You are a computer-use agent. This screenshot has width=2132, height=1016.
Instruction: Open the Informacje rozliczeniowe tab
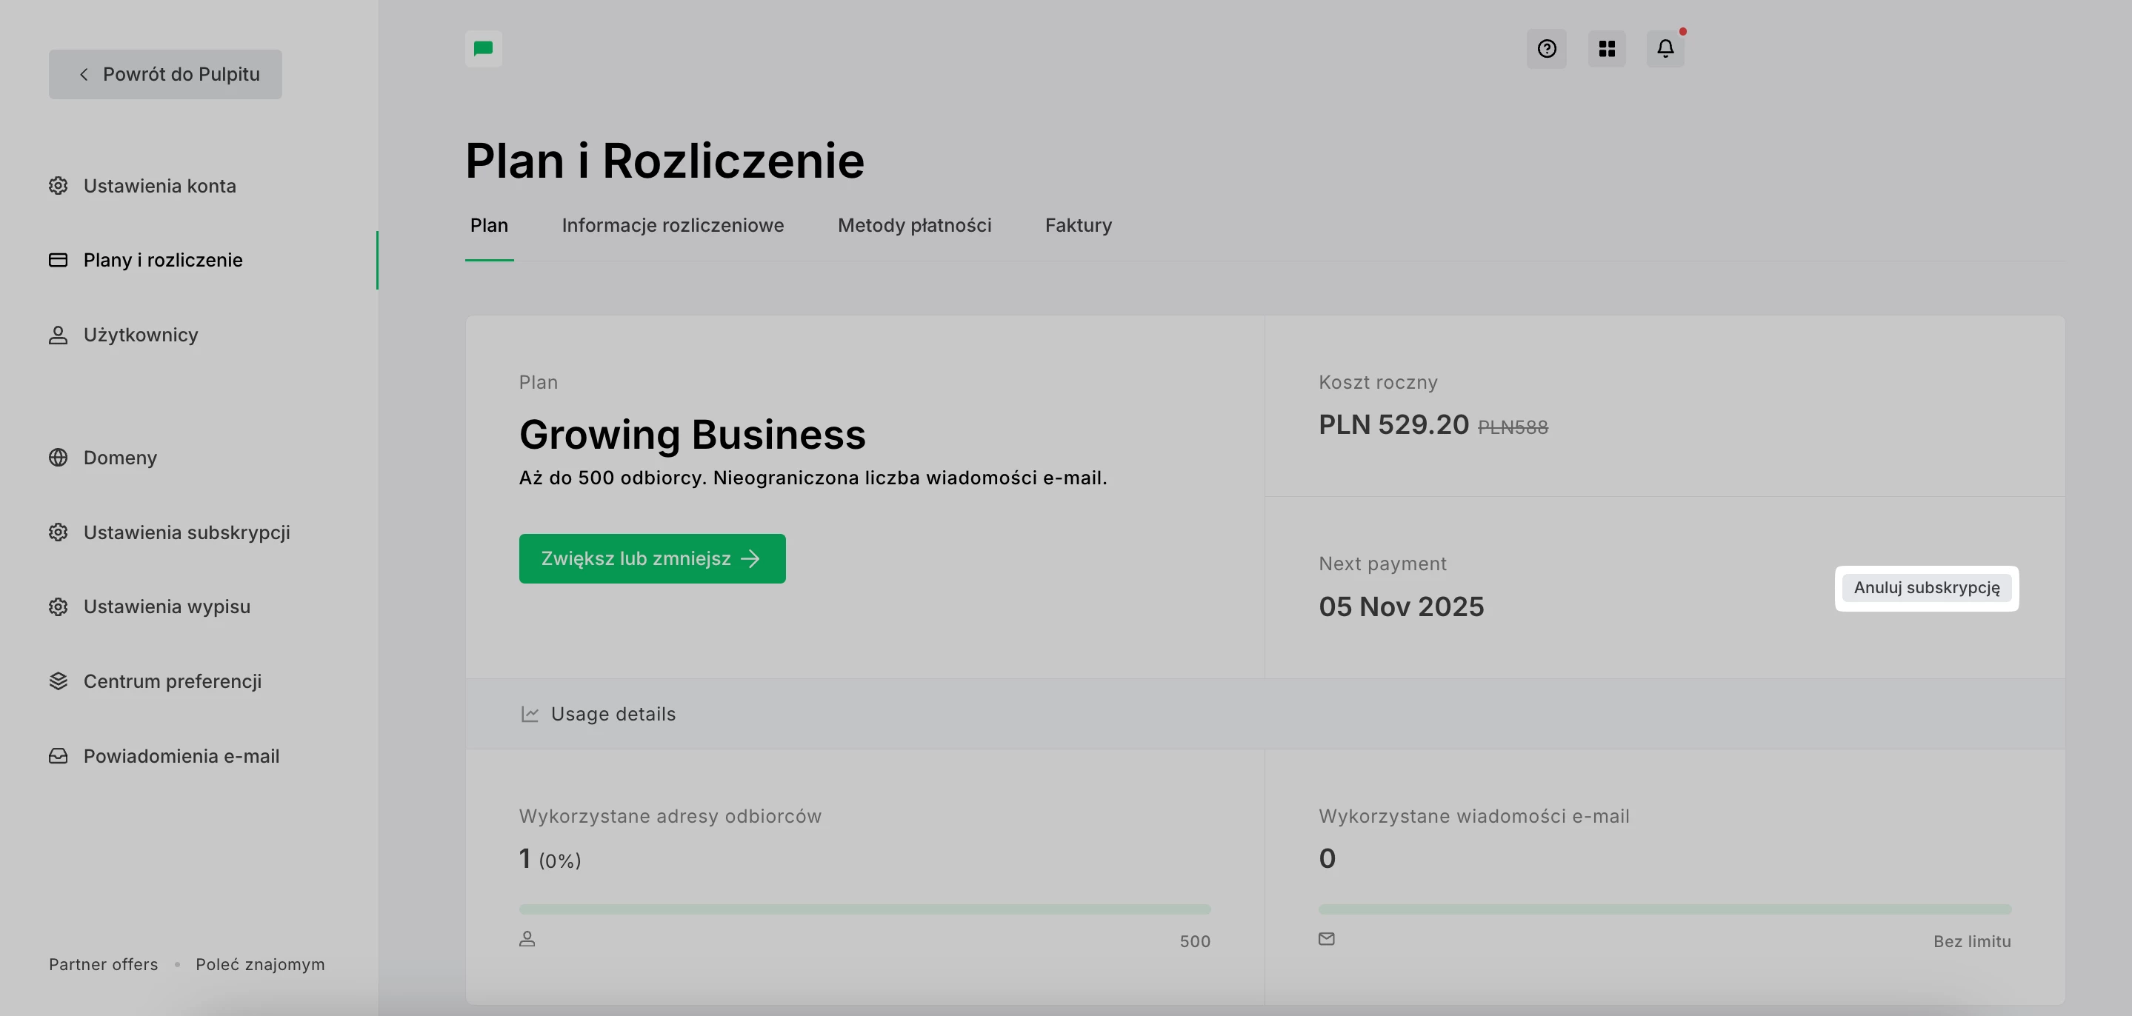point(673,225)
